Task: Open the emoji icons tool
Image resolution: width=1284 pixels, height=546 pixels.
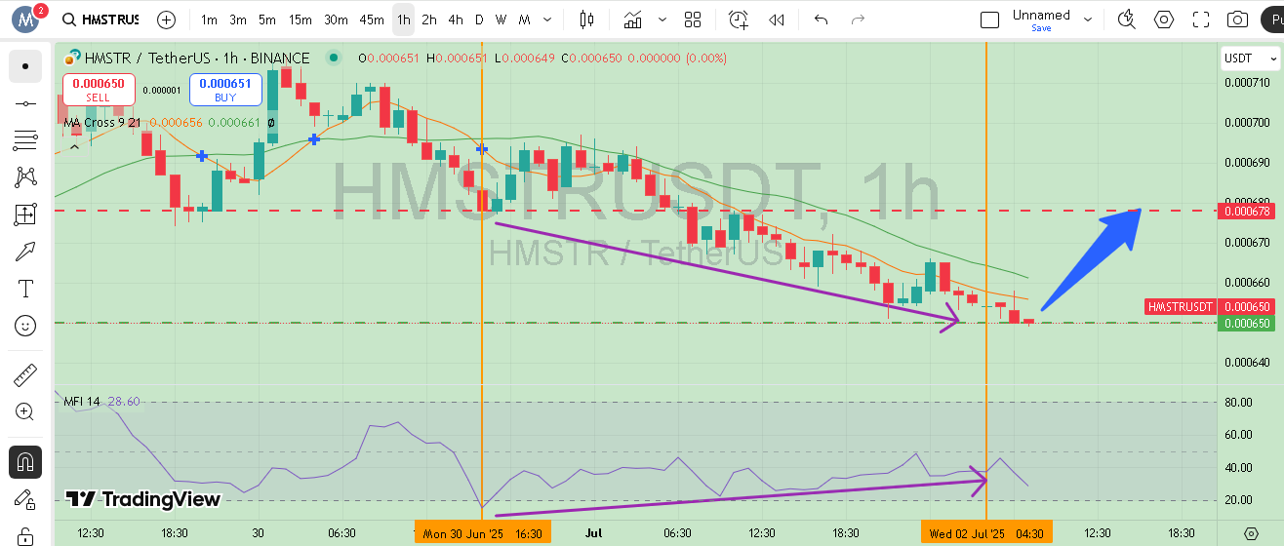Action: coord(25,326)
